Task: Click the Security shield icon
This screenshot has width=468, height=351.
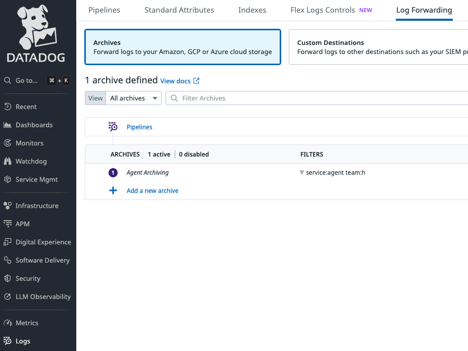Action: point(8,278)
